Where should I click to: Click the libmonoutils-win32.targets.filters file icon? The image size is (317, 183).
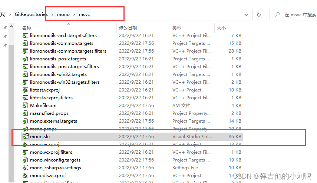tap(25, 82)
